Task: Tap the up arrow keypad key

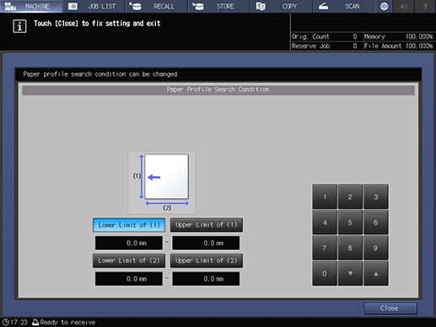Action: coord(376,273)
